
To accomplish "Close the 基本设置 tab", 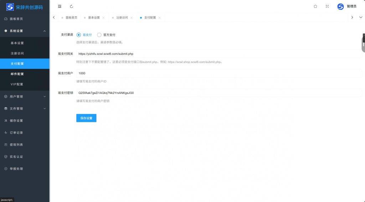I will [x=104, y=18].
